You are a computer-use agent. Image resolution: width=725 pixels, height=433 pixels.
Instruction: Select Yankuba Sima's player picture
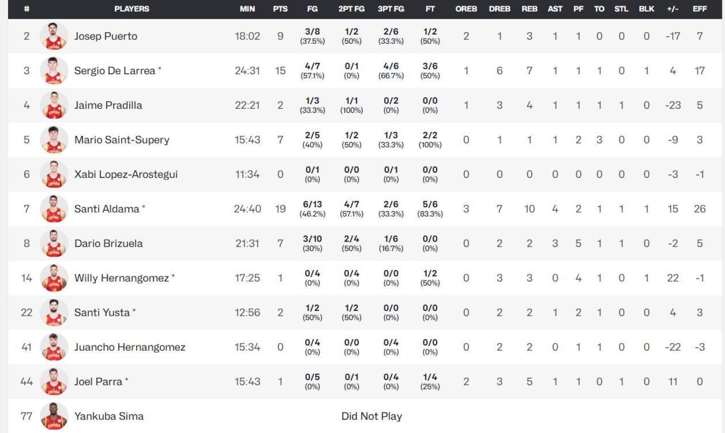point(54,416)
